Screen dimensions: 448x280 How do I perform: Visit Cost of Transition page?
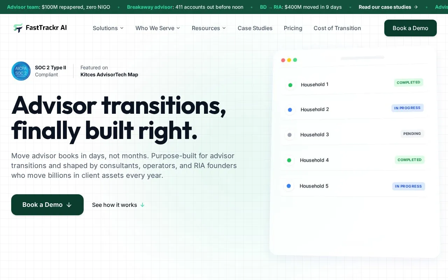coord(337,28)
